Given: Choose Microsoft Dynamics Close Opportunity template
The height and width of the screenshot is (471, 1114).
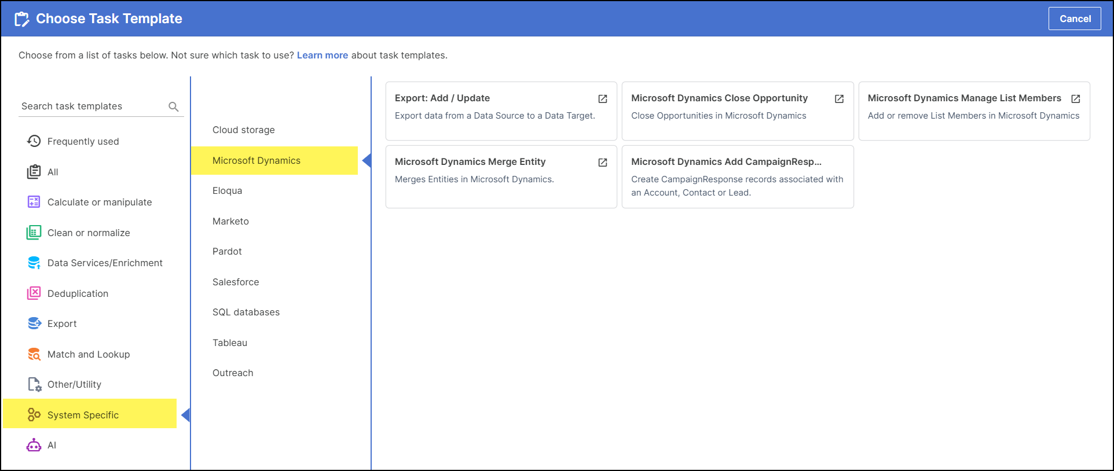Looking at the screenshot, I should 738,111.
